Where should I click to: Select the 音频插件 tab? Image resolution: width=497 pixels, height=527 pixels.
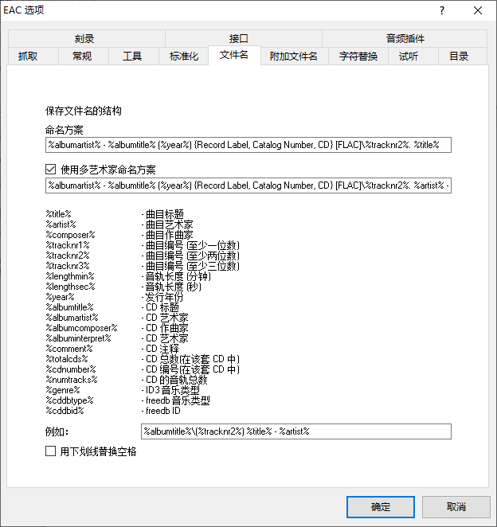[x=405, y=38]
